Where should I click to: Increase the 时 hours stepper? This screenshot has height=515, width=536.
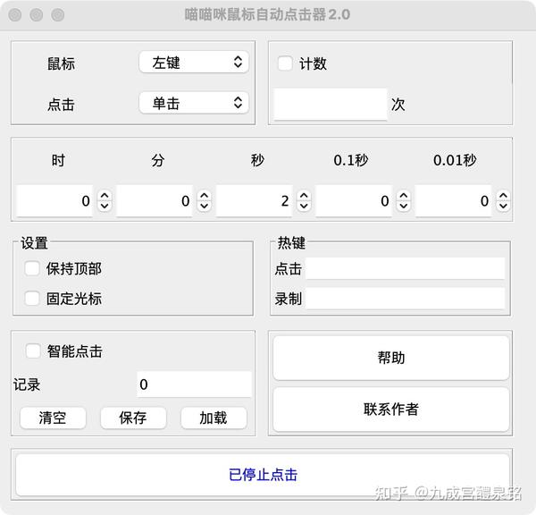pos(105,196)
